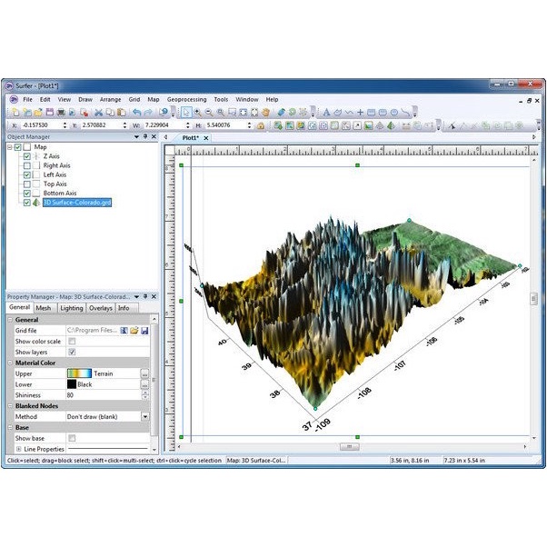Screen dimensions: 547x547
Task: Switch to the Lighting tab
Action: [72, 308]
